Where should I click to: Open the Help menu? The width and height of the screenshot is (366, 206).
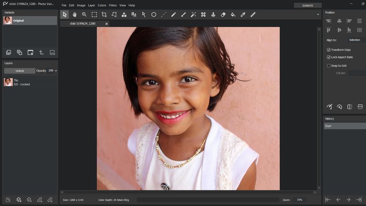click(x=132, y=5)
